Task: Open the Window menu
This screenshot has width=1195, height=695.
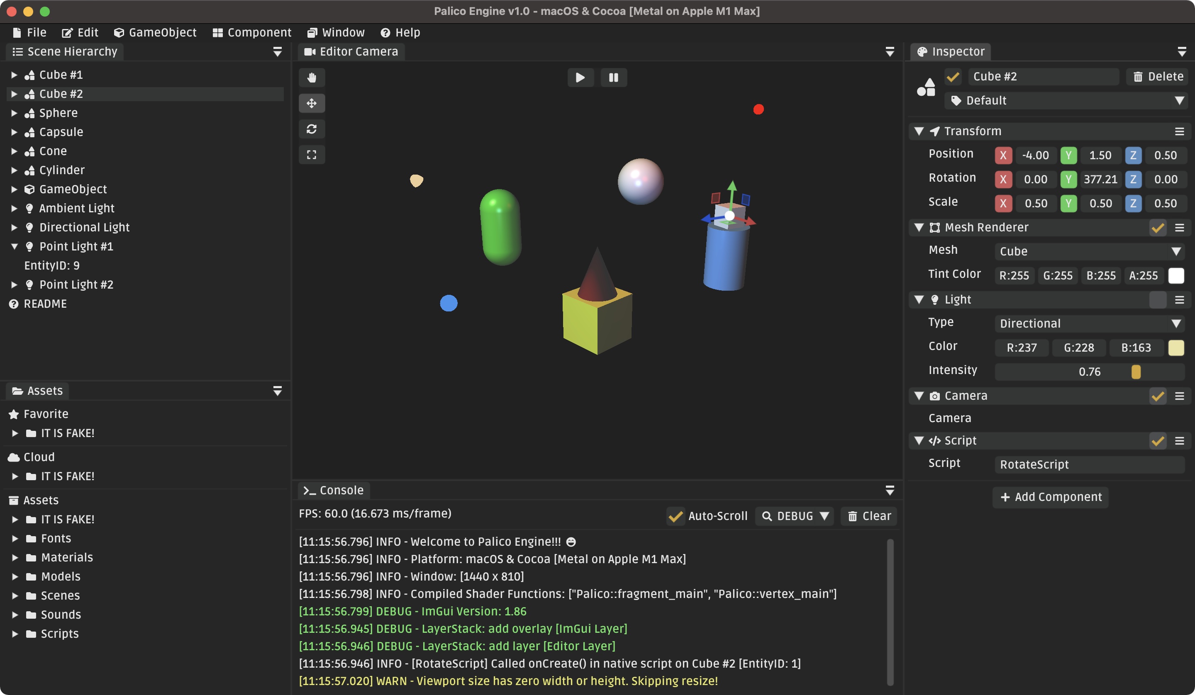Action: [x=336, y=32]
